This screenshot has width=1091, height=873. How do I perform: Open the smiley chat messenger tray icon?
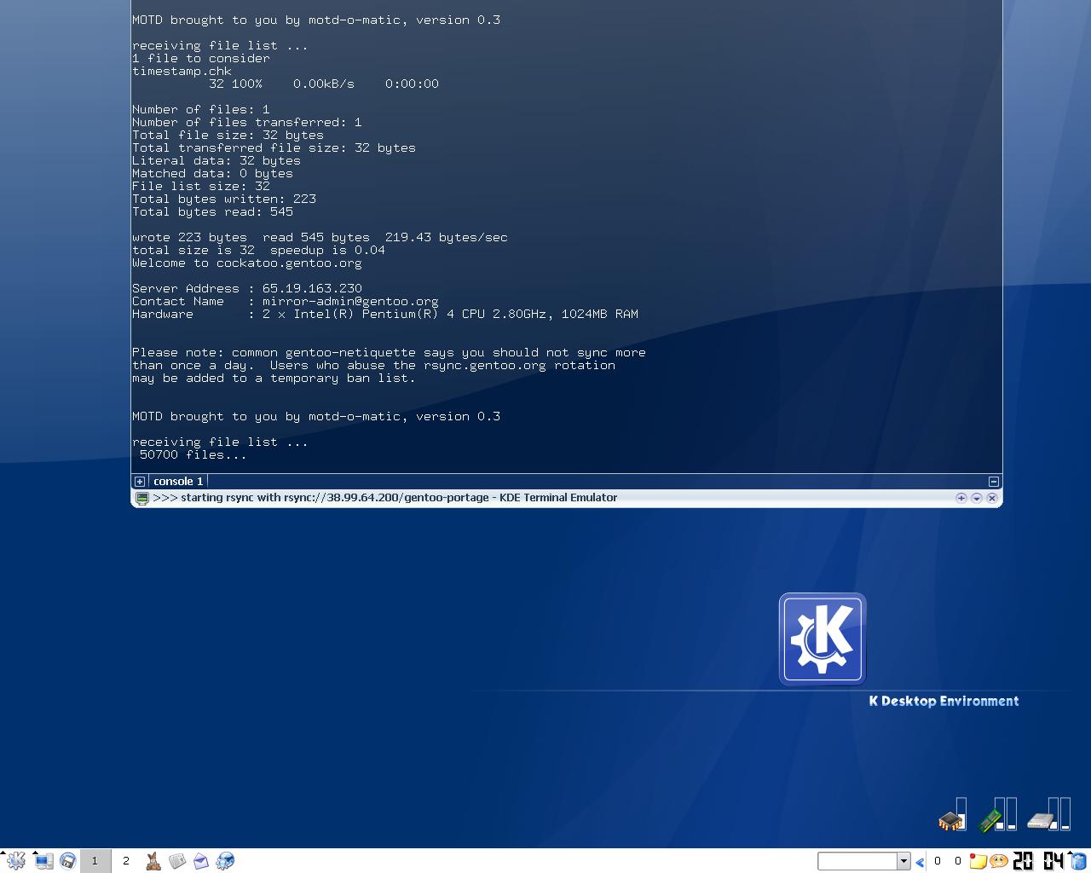pyautogui.click(x=999, y=861)
